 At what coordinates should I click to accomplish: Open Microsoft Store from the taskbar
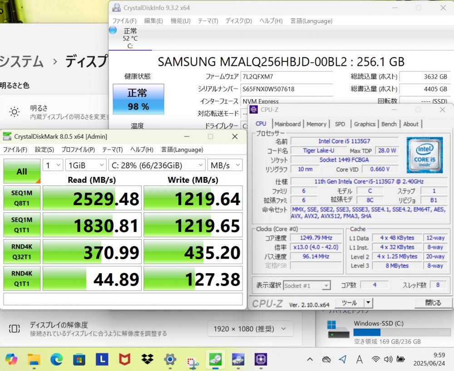tap(79, 359)
